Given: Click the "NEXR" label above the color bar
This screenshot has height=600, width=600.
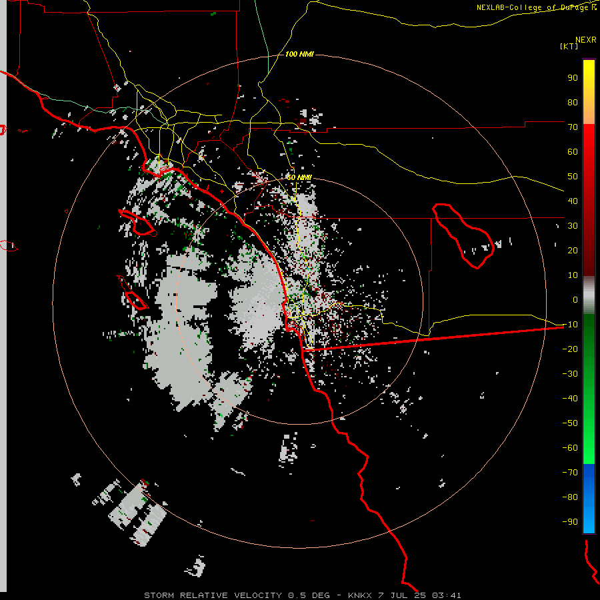Looking at the screenshot, I should tap(586, 40).
